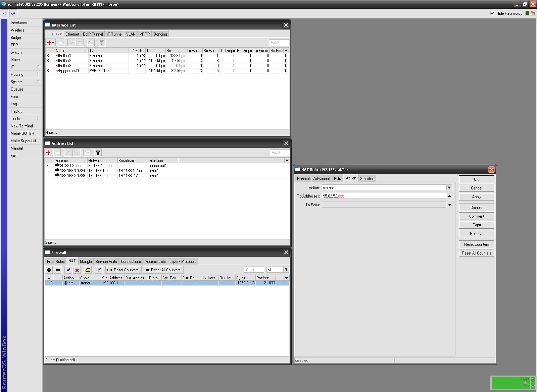Select the srcnat rule row in Firewall
The height and width of the screenshot is (392, 537).
coord(167,283)
